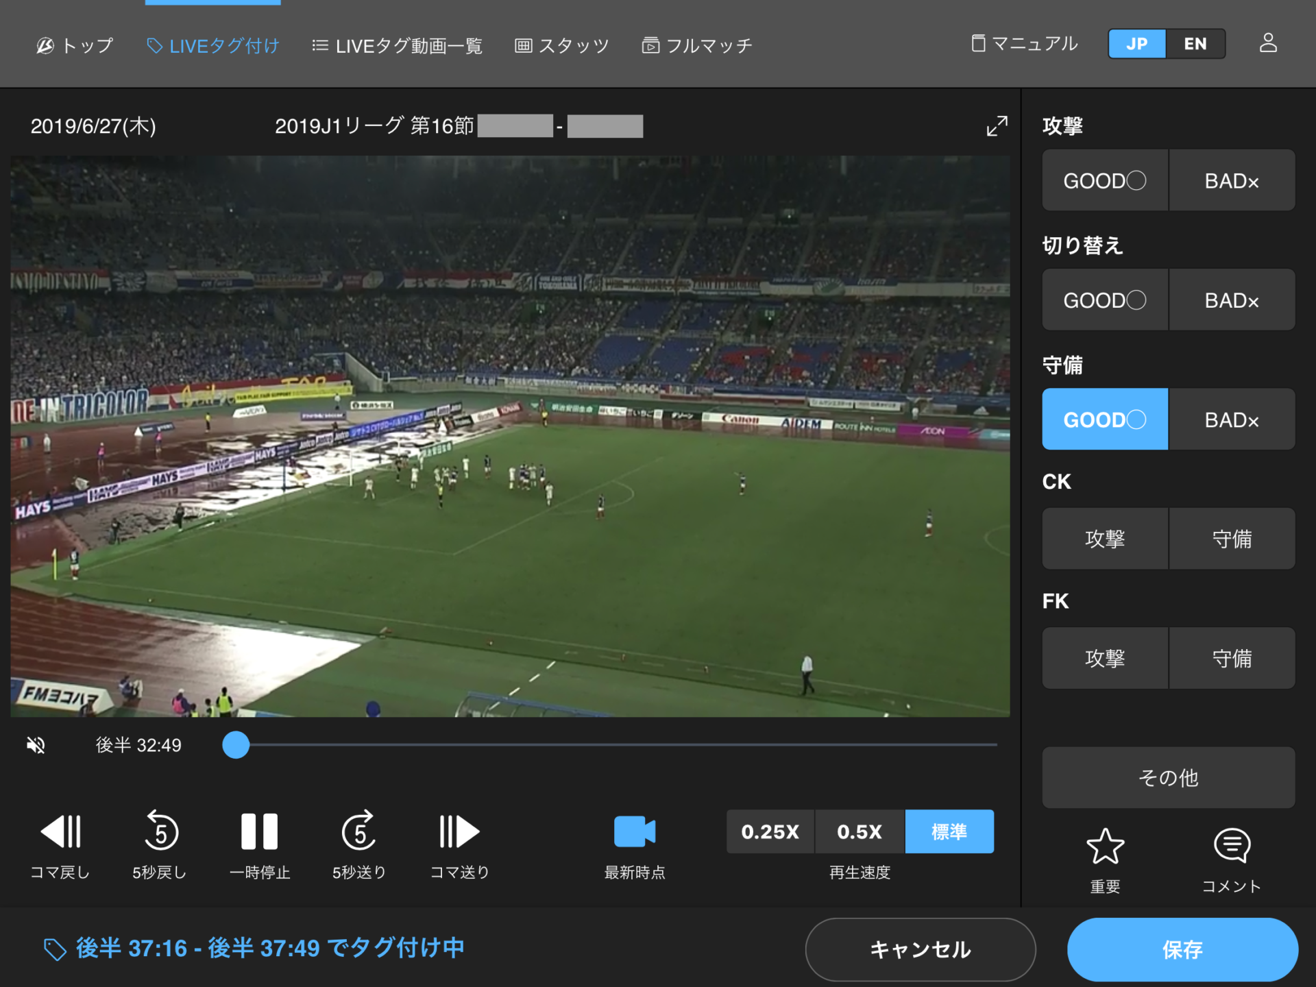Click the 後半 32:49 timestamp
The height and width of the screenshot is (987, 1316).
(x=138, y=745)
